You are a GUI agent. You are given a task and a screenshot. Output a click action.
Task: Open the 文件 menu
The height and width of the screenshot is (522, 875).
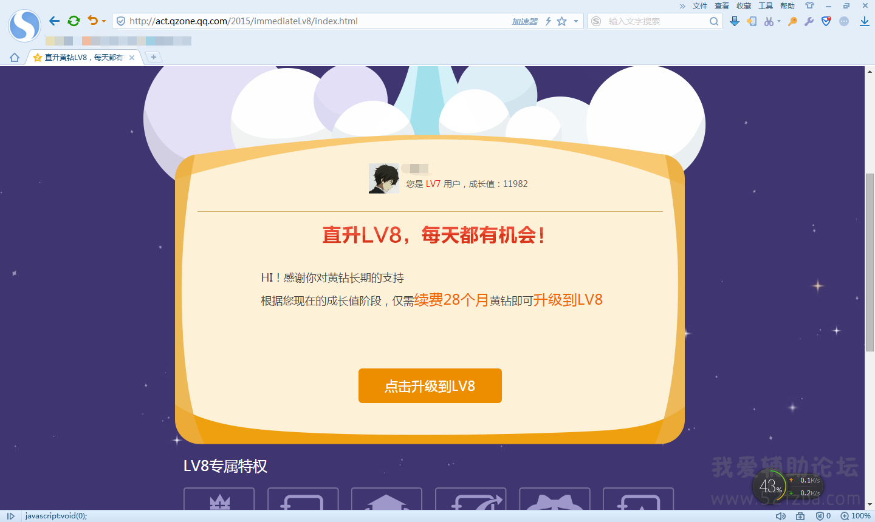pos(700,6)
